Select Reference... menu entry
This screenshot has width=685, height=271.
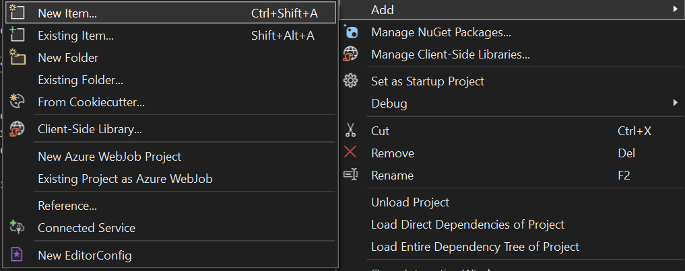67,206
